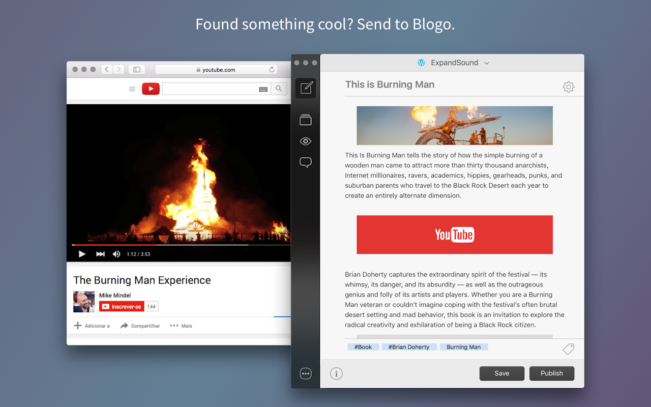Open YouTube hamburger guide menu

(132, 89)
